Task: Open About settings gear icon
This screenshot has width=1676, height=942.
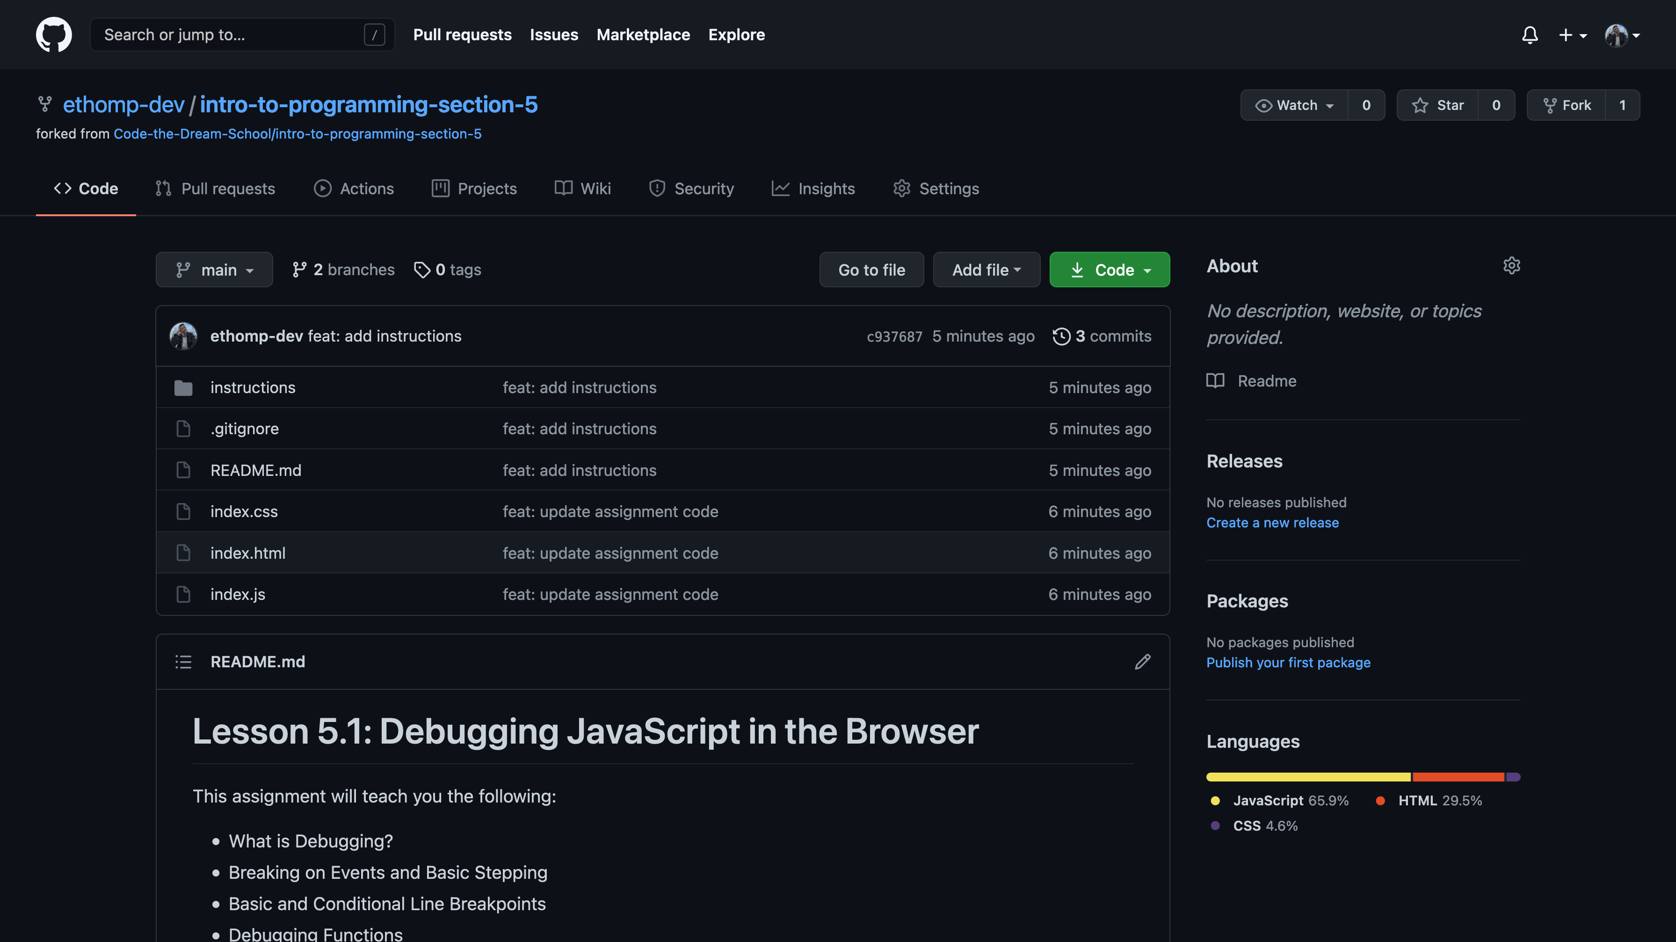Action: [1511, 266]
